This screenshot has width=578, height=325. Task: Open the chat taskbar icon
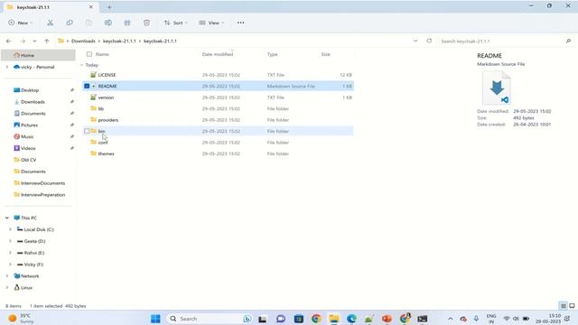coord(281,319)
